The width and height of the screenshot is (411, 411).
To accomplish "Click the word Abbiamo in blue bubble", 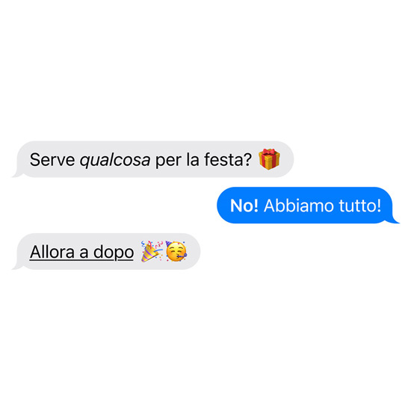I will [x=299, y=205].
